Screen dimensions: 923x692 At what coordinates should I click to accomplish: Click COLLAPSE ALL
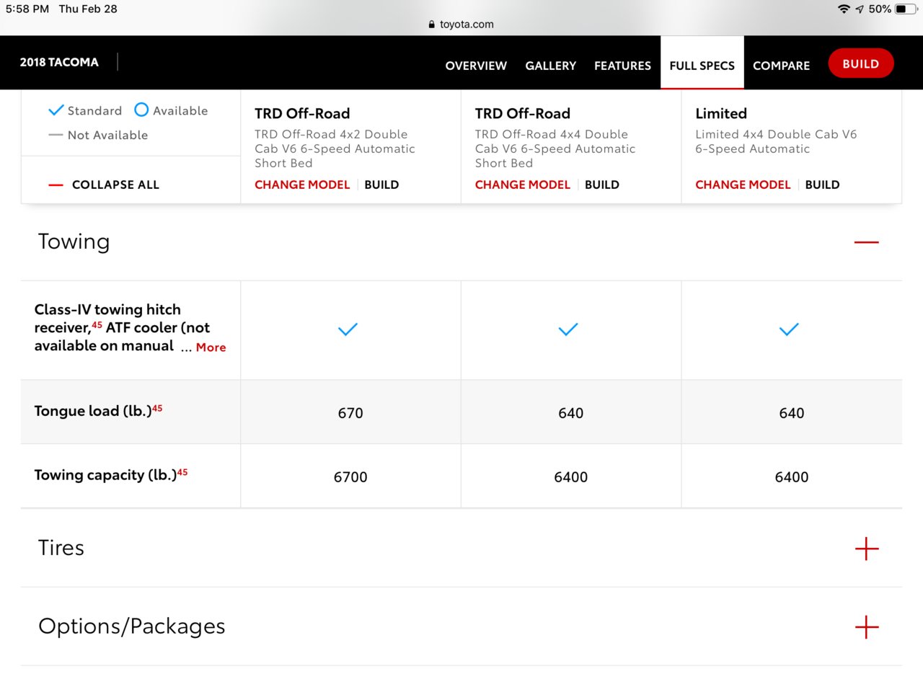point(115,185)
